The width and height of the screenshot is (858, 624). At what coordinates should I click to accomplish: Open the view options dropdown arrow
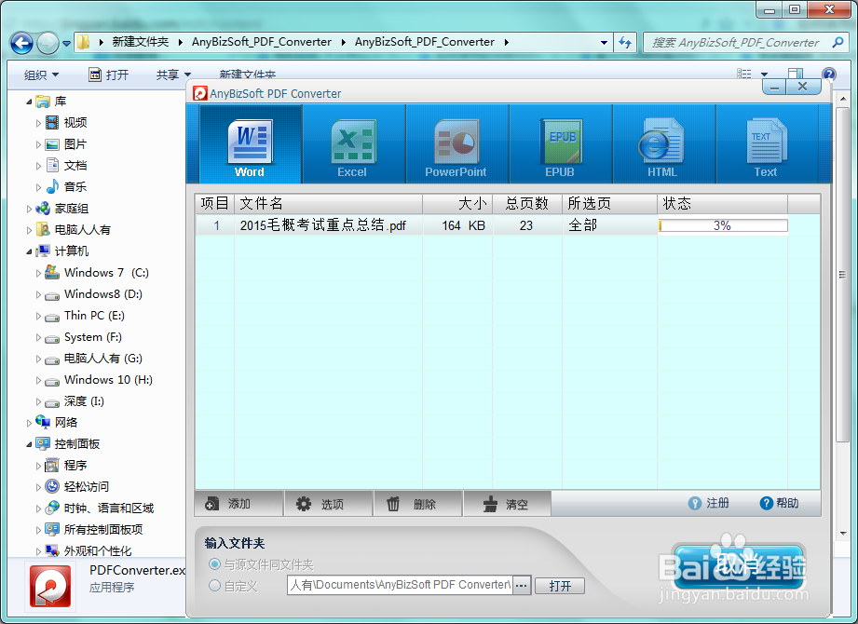(765, 75)
